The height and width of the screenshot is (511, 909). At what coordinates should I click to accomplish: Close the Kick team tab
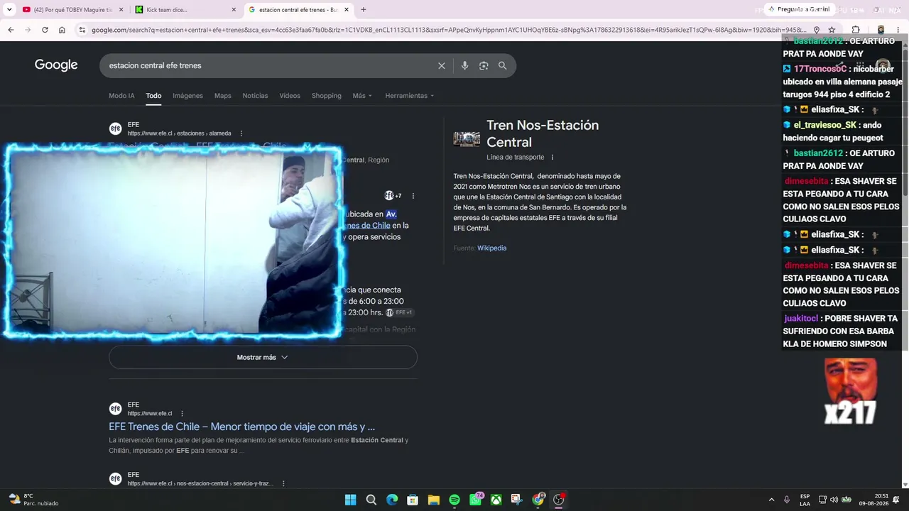[x=234, y=10]
